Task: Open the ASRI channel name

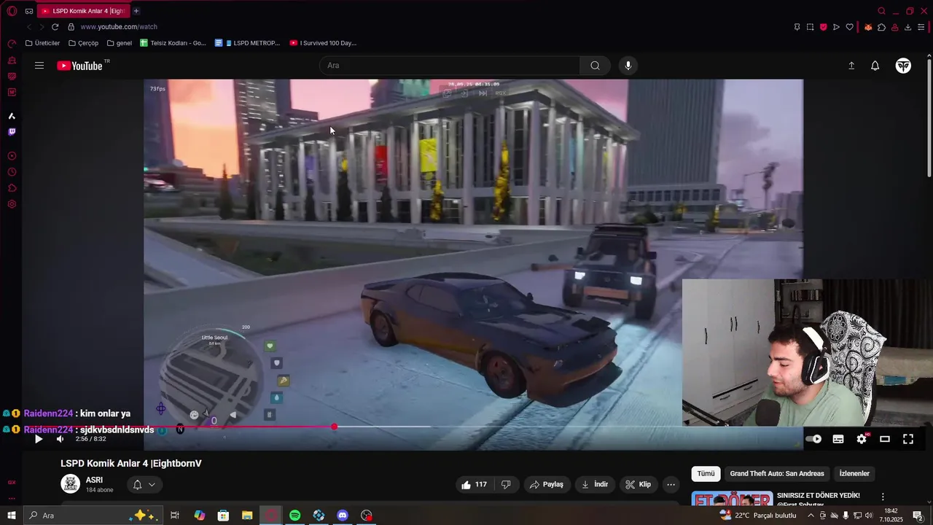Action: point(94,480)
